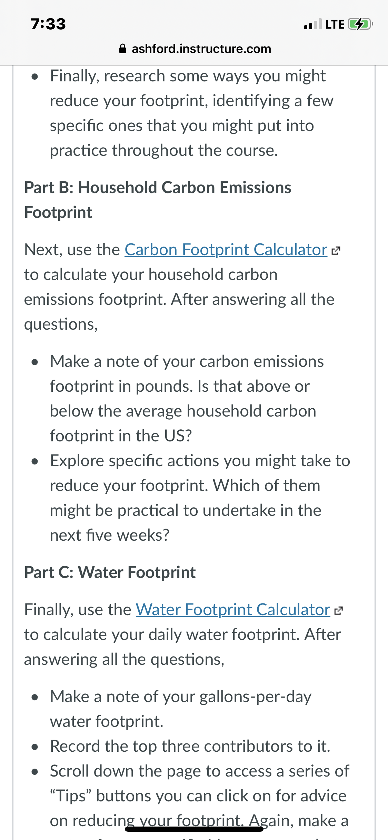Tap the Part B: Household Carbon Emissions Footprint heading
Image resolution: width=388 pixels, height=840 pixels.
[158, 200]
